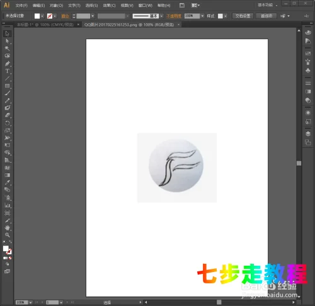This screenshot has height=306, width=315.
Task: Select the Direct Selection tool
Action: [x=7, y=41]
